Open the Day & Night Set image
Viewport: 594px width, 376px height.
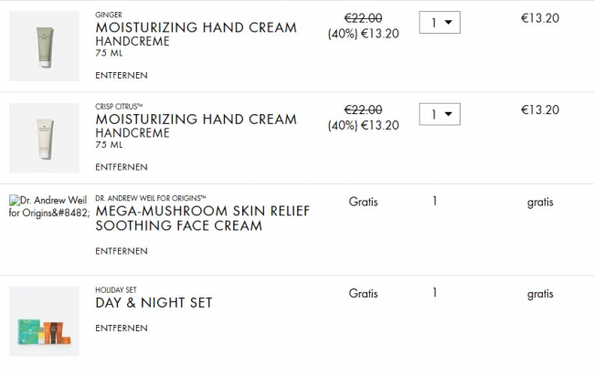point(44,321)
